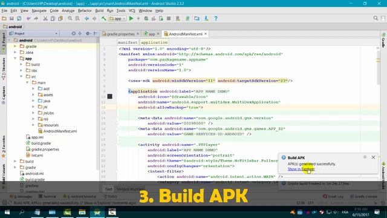Open the Project panel gear settings
This screenshot has width=387, height=218.
[88, 33]
